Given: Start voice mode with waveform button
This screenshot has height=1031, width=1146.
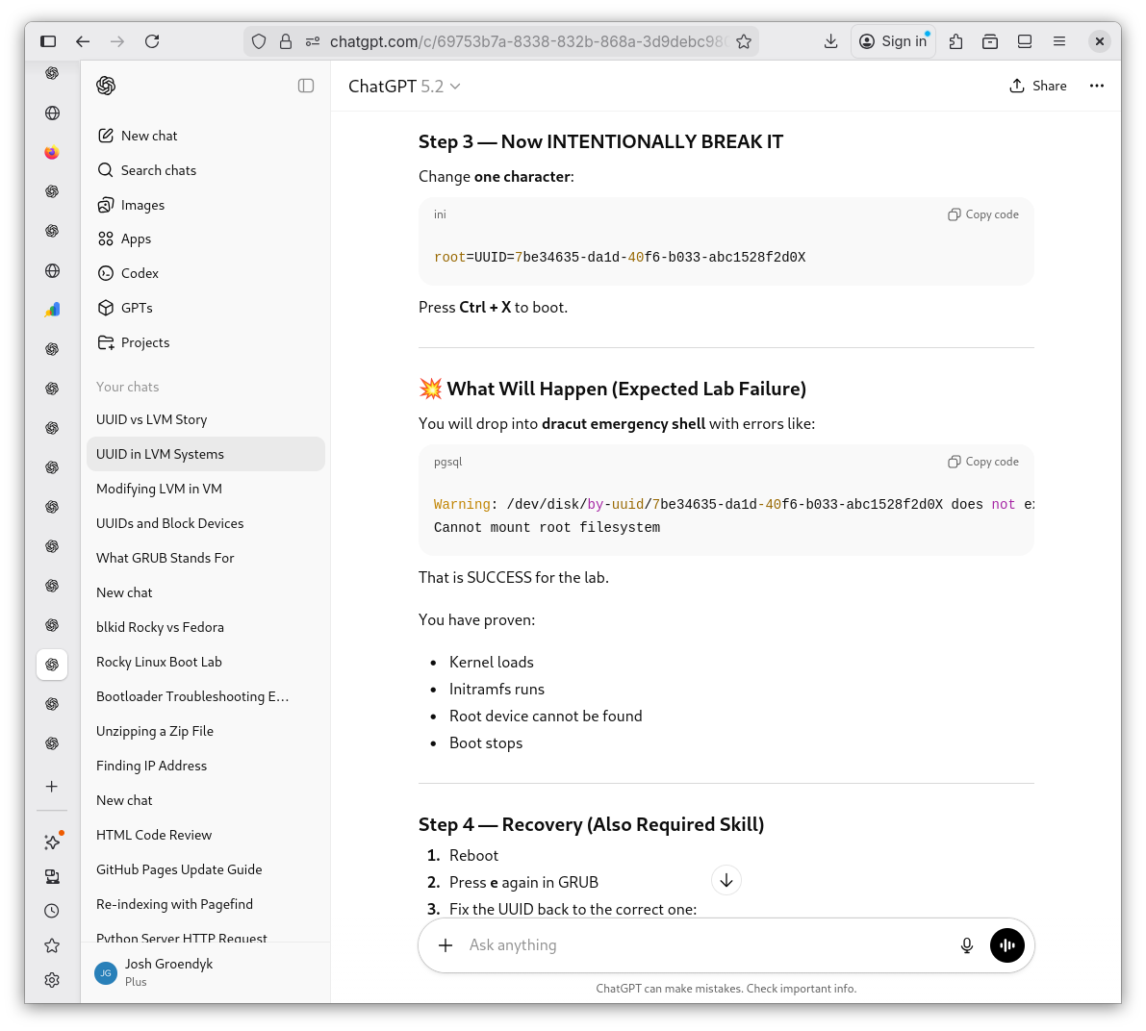Looking at the screenshot, I should [x=1006, y=945].
